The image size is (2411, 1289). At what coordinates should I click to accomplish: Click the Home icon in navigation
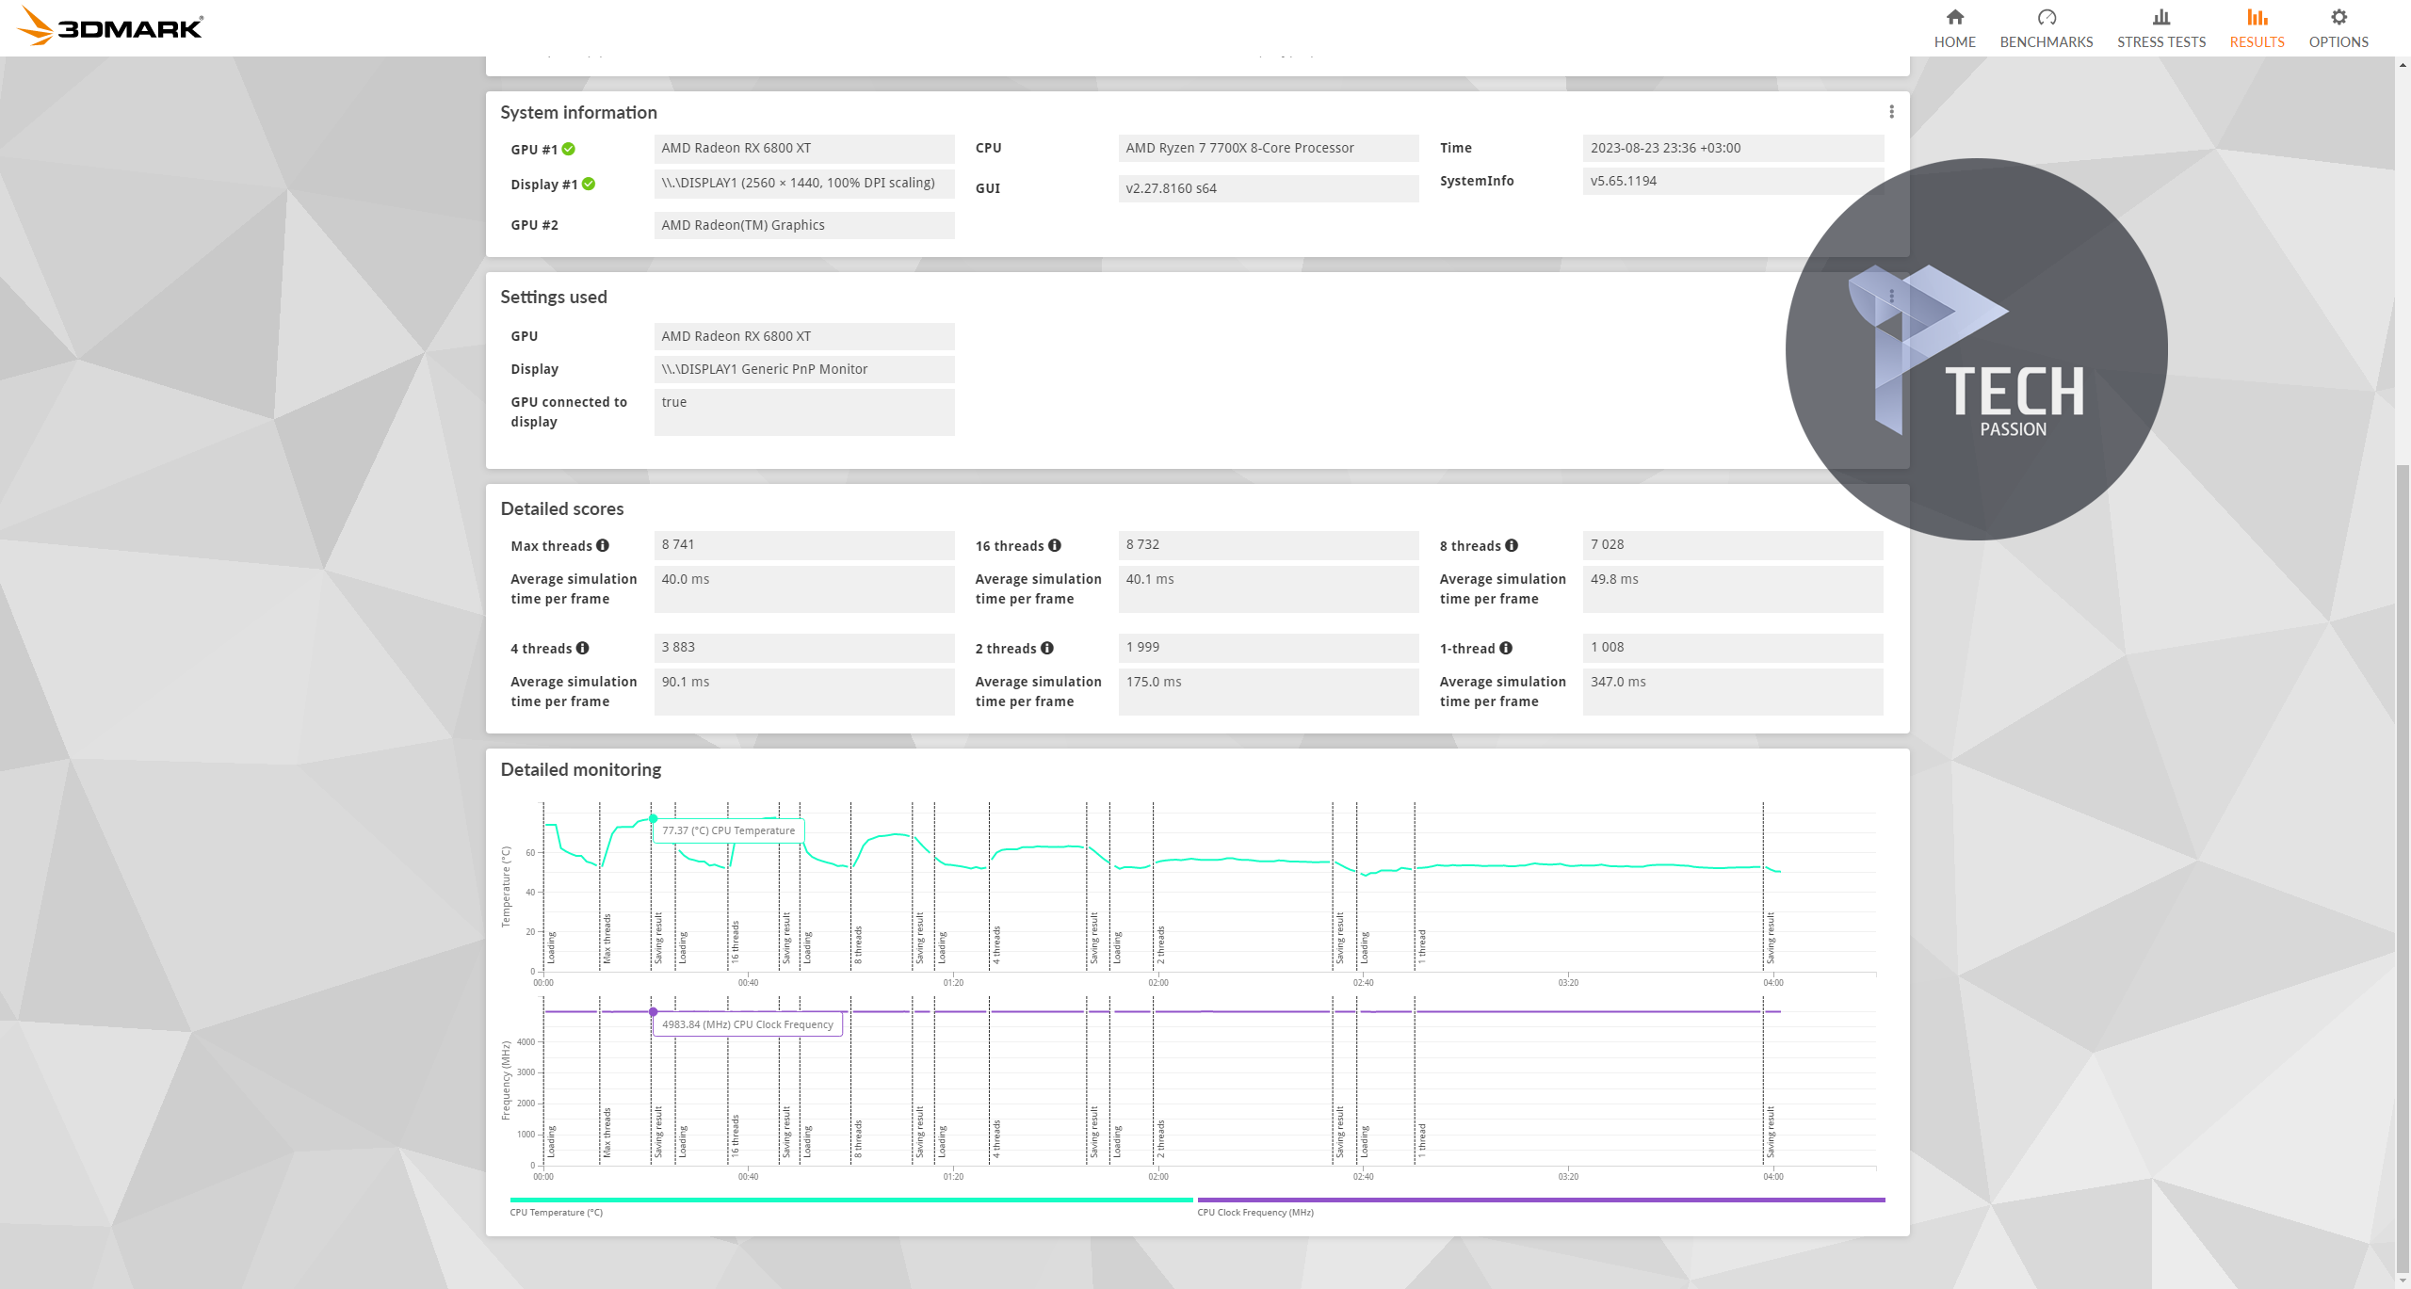coord(1954,18)
